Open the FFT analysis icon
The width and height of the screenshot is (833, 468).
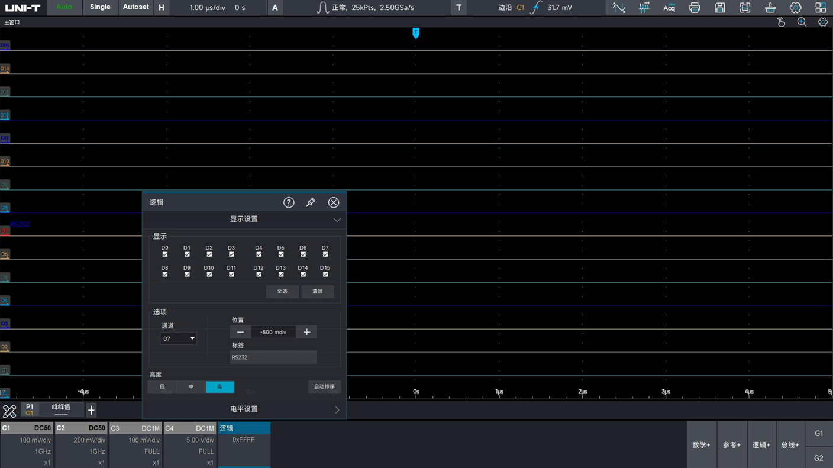click(x=644, y=8)
